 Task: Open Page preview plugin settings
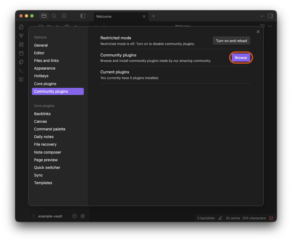pos(58,160)
